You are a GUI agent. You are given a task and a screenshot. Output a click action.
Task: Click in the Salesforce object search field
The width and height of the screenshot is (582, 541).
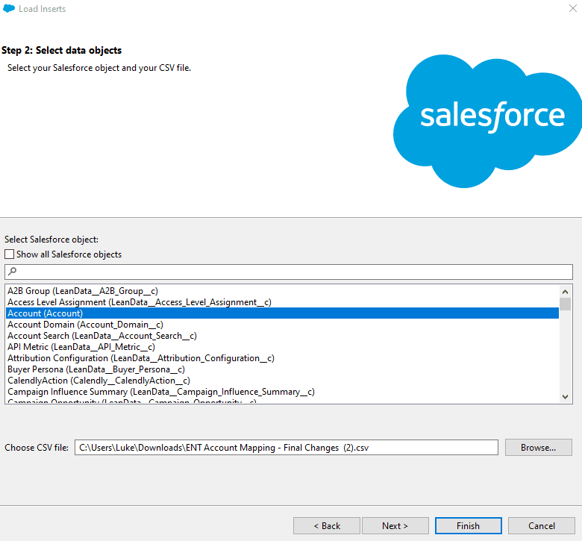(x=291, y=272)
